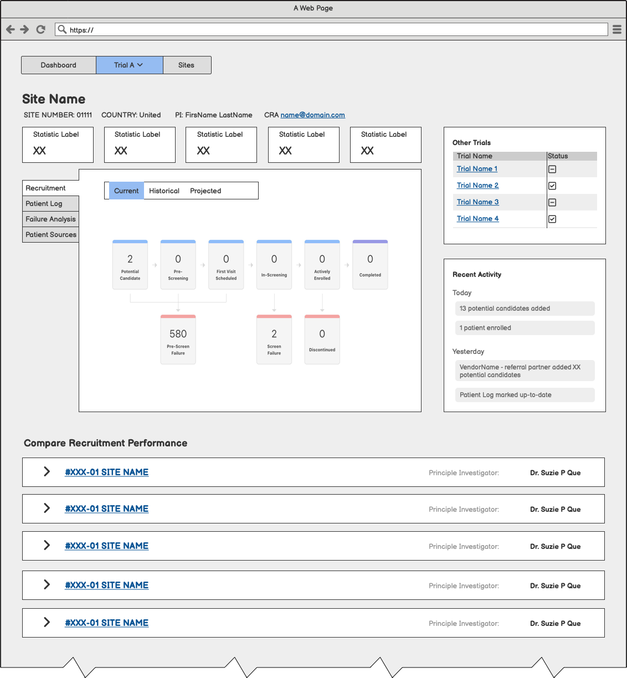
Task: Open third #XXX-01 SITE NAME link
Action: coord(107,546)
